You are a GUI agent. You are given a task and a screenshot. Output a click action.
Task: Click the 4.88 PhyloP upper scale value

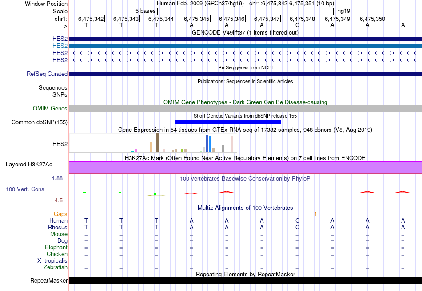click(57, 178)
